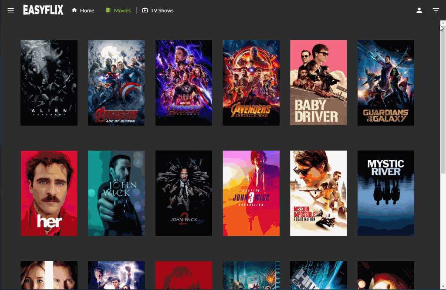Open the user account profile icon

419,10
